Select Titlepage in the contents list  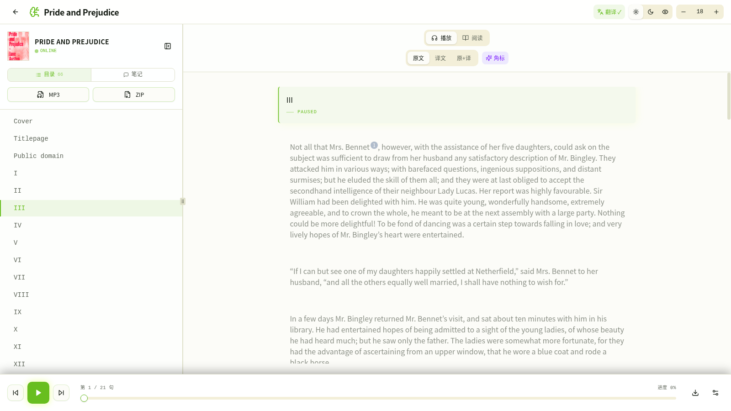[x=91, y=138]
